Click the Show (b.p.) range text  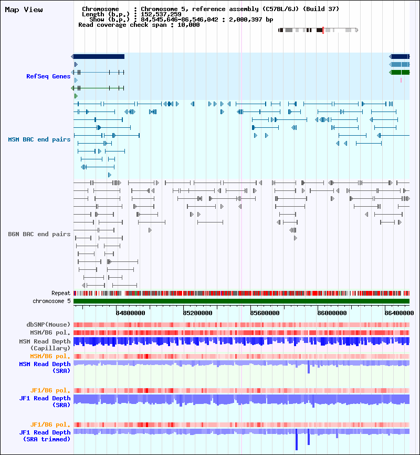tap(181, 20)
